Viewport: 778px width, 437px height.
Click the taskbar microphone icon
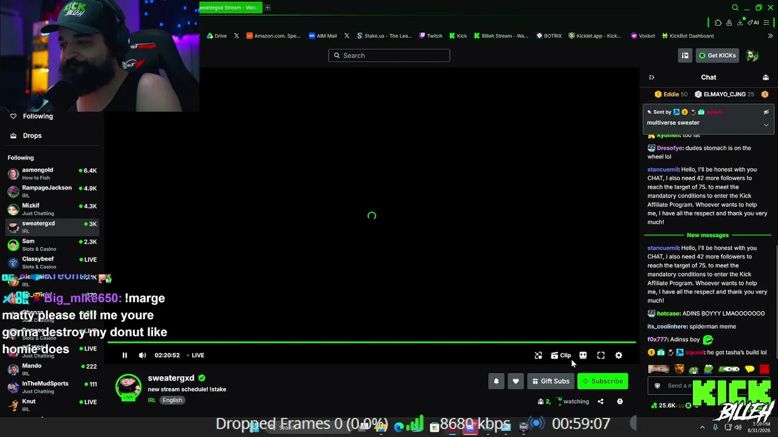tap(715, 427)
